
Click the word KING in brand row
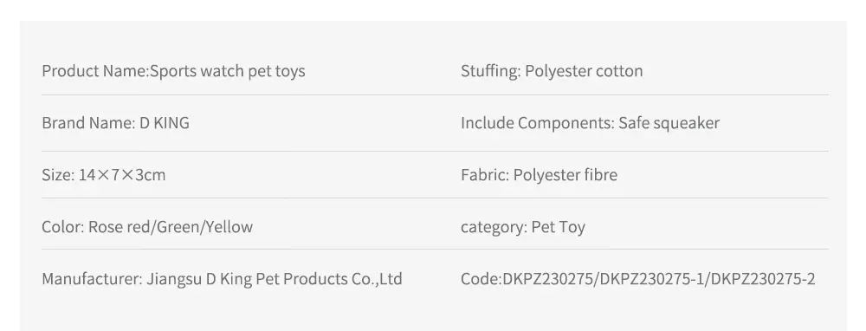(171, 123)
